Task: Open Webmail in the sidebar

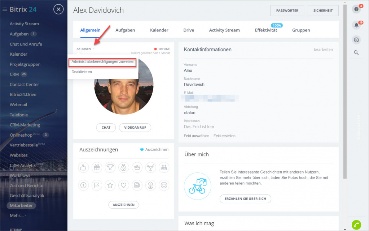Action: point(18,105)
